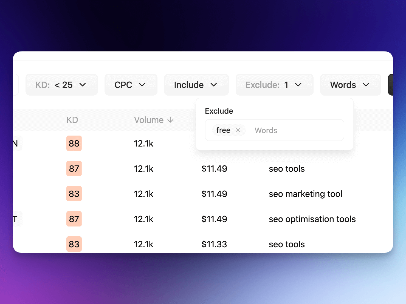The height and width of the screenshot is (304, 406).
Task: Remove the "free" exclude tag via its x
Action: (x=238, y=130)
